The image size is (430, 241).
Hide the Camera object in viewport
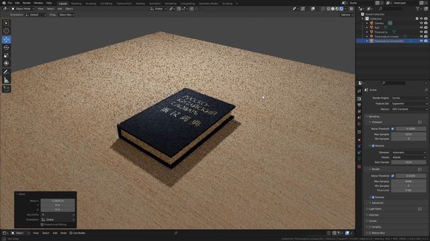[421, 23]
